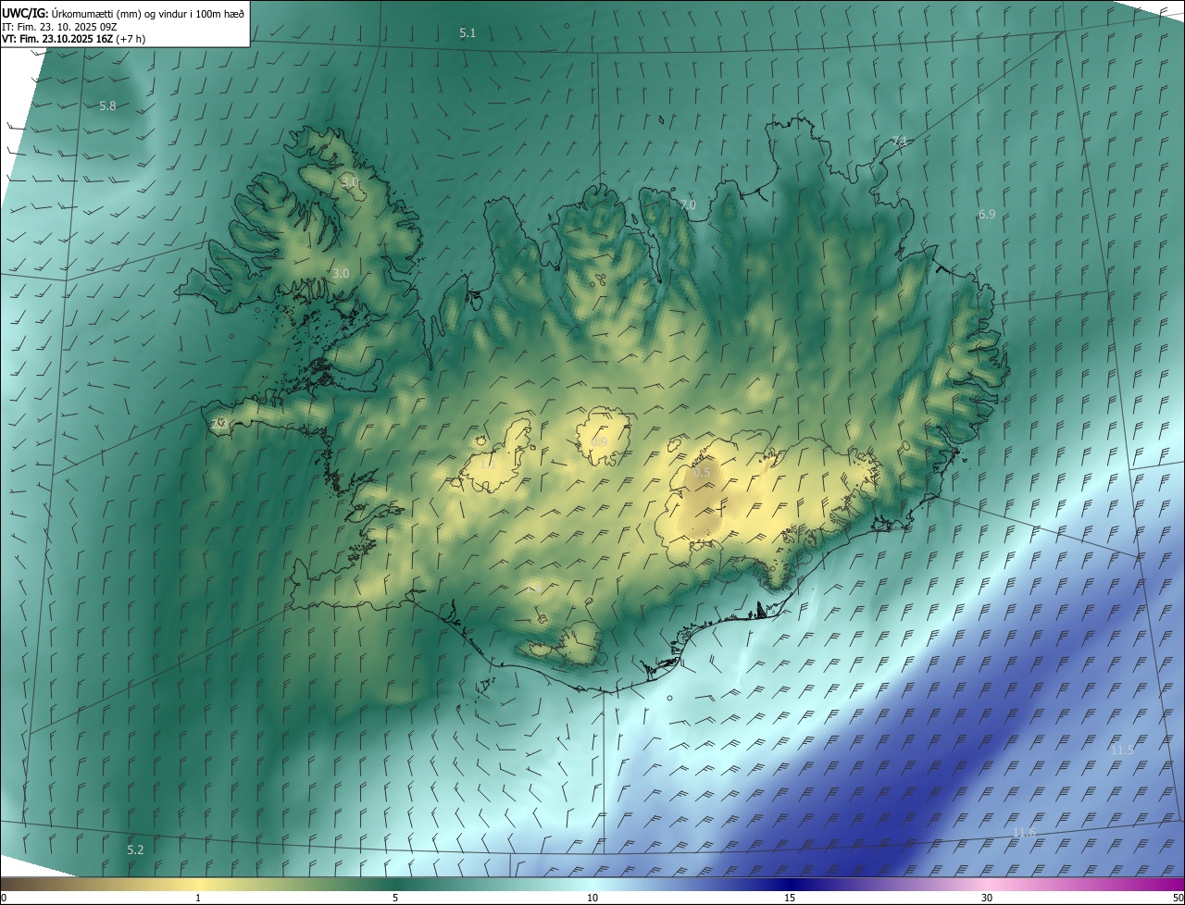Click the map title 'Úrkomumætti (mm) og vindur'
This screenshot has width=1185, height=905.
click(x=120, y=13)
